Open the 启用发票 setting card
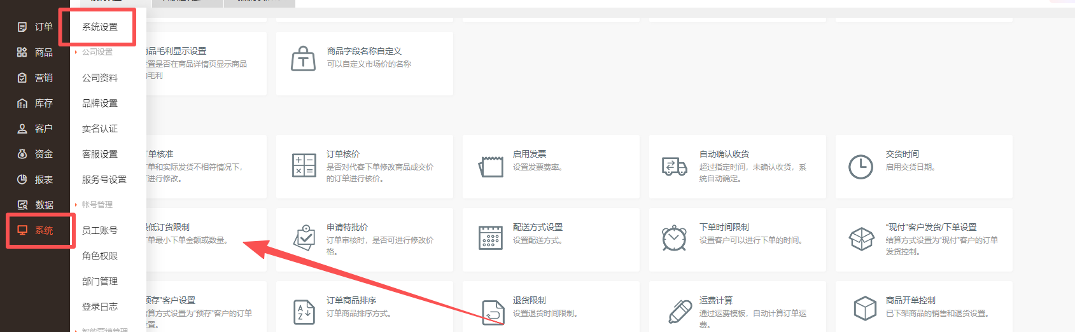This screenshot has height=332, width=1075. point(551,167)
